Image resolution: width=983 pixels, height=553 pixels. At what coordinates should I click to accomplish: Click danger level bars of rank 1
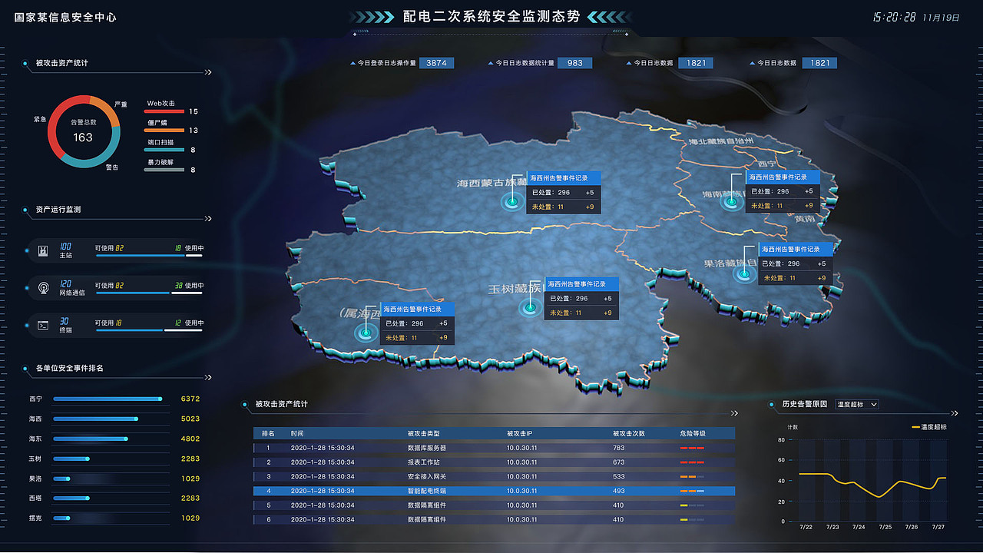coord(692,448)
